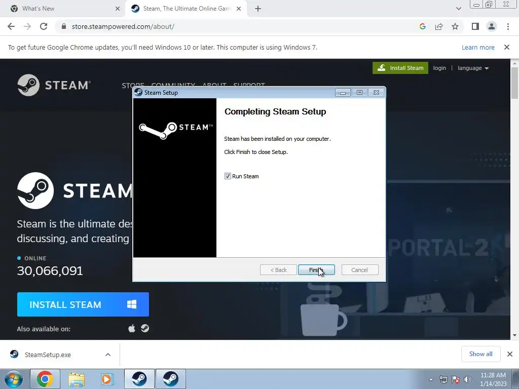Screen dimensions: 519x389
Task: Bookmark this page with star icon
Action: [455, 26]
